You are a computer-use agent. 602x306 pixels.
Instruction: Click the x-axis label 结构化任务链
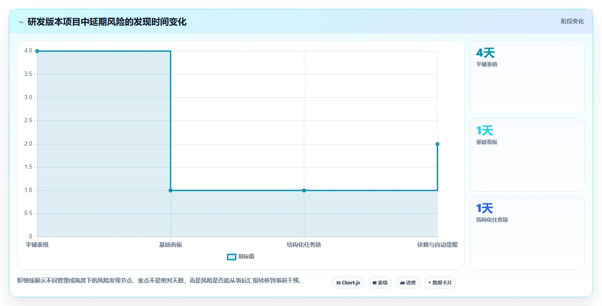click(x=304, y=245)
